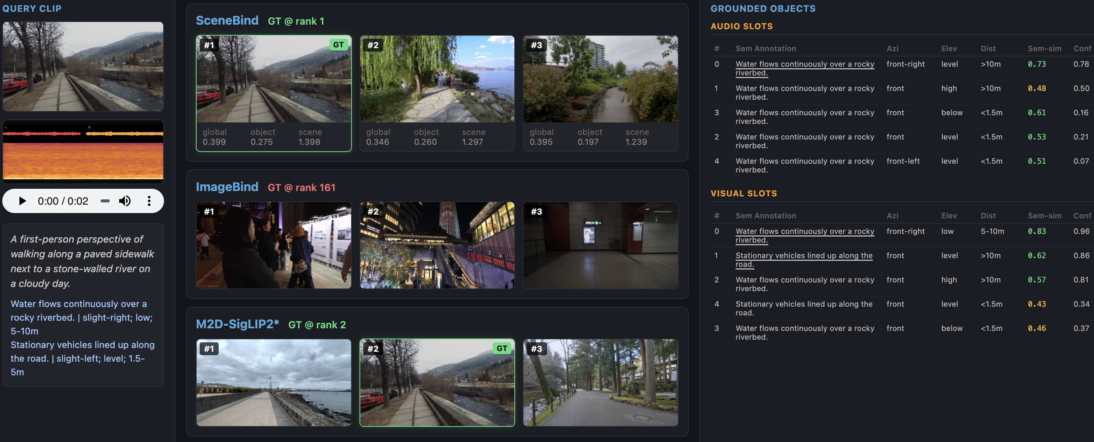Screen dimensions: 1094x442
Task: Open M2D-SigLIP2 rank #2 GT thumbnail
Action: (437, 382)
